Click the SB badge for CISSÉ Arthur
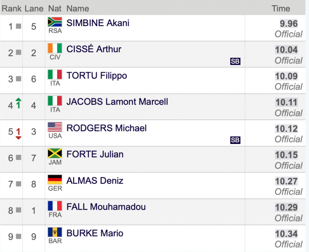Image resolution: width=309 pixels, height=252 pixels. coord(235,61)
